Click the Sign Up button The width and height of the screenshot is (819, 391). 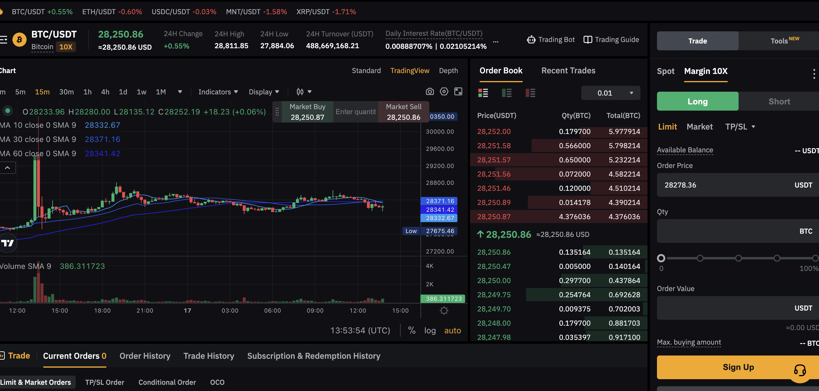[x=738, y=367]
